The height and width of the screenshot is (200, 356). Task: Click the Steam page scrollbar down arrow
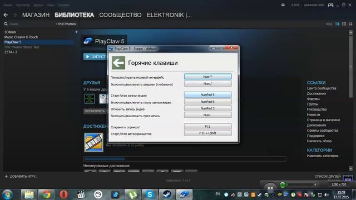(x=350, y=168)
